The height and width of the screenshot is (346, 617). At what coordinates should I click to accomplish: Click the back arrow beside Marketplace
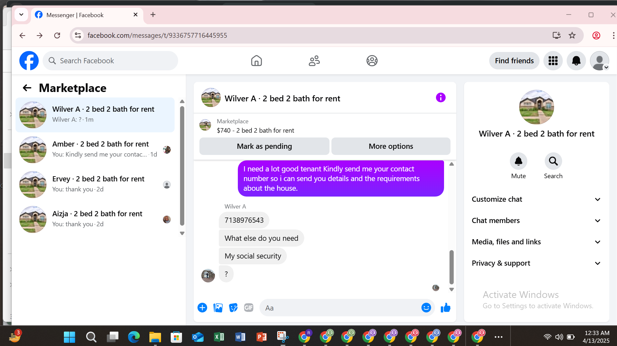coord(27,88)
